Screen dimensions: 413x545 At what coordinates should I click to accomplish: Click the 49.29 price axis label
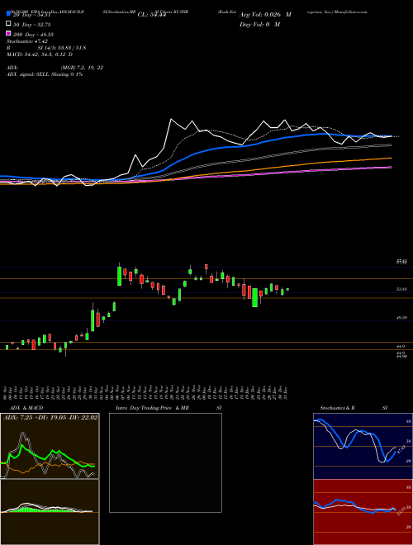[x=401, y=318]
